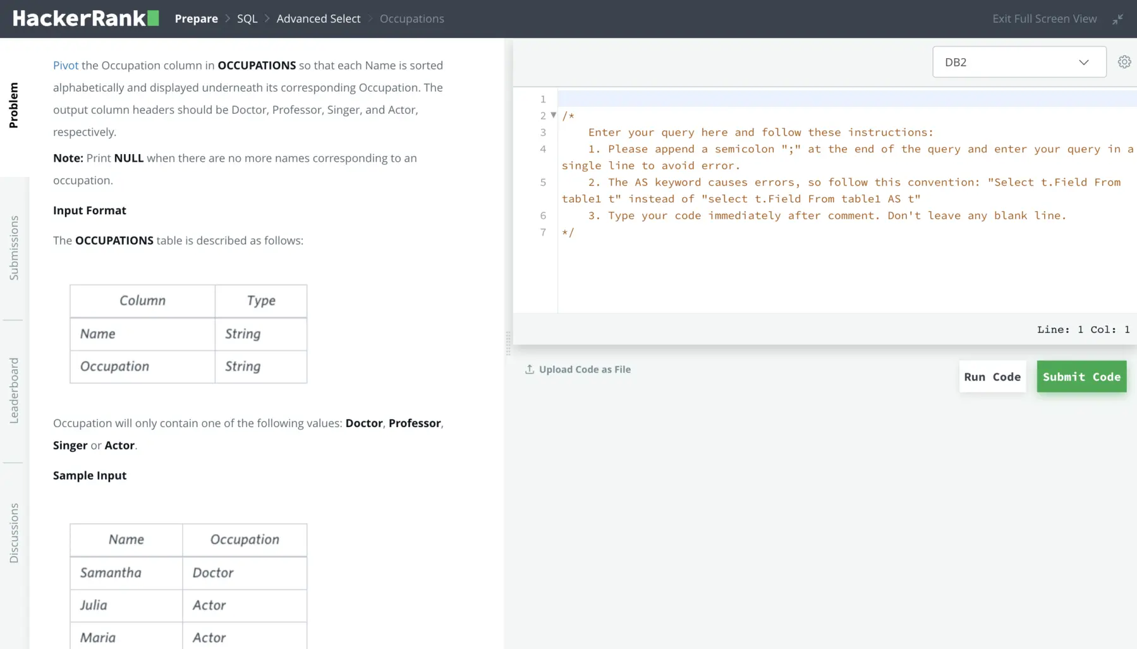
Task: Click the Run Code button
Action: coord(992,377)
